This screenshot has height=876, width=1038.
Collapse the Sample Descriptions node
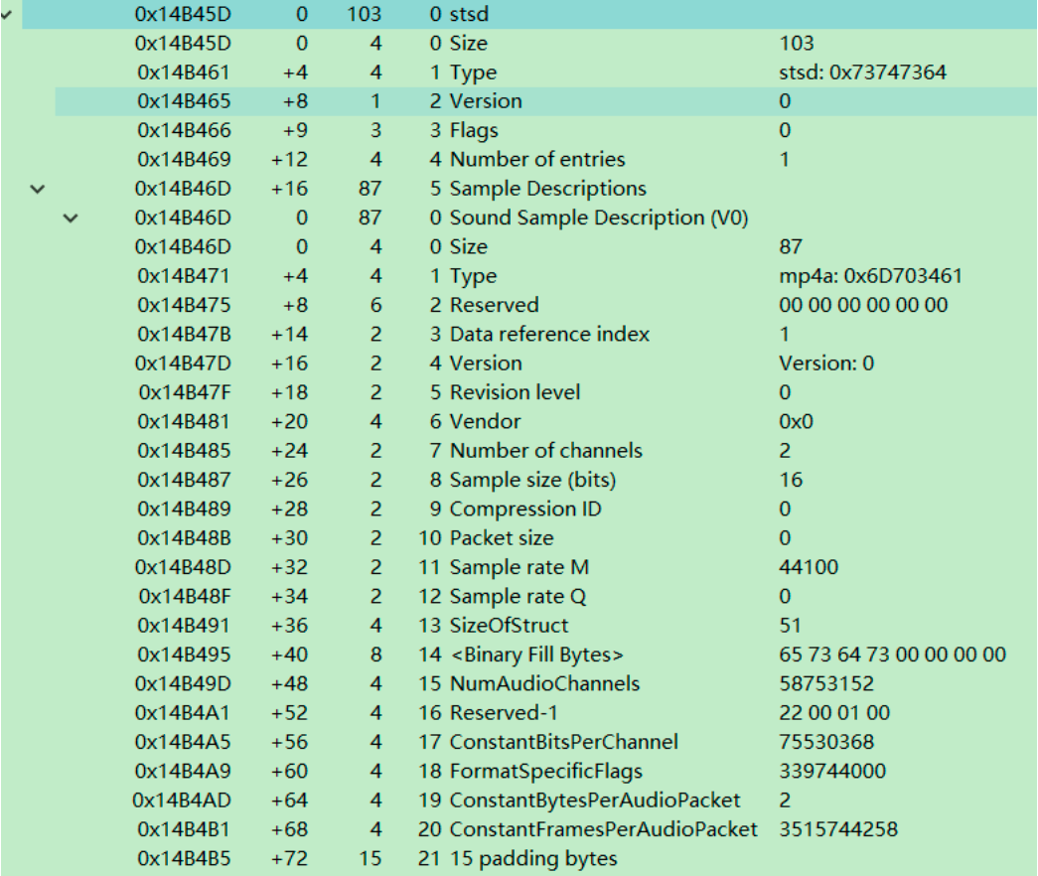[x=38, y=189]
